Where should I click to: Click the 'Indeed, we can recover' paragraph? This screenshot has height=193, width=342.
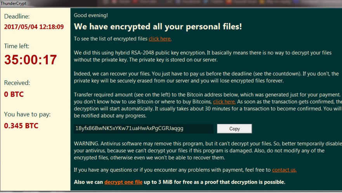click(x=206, y=77)
